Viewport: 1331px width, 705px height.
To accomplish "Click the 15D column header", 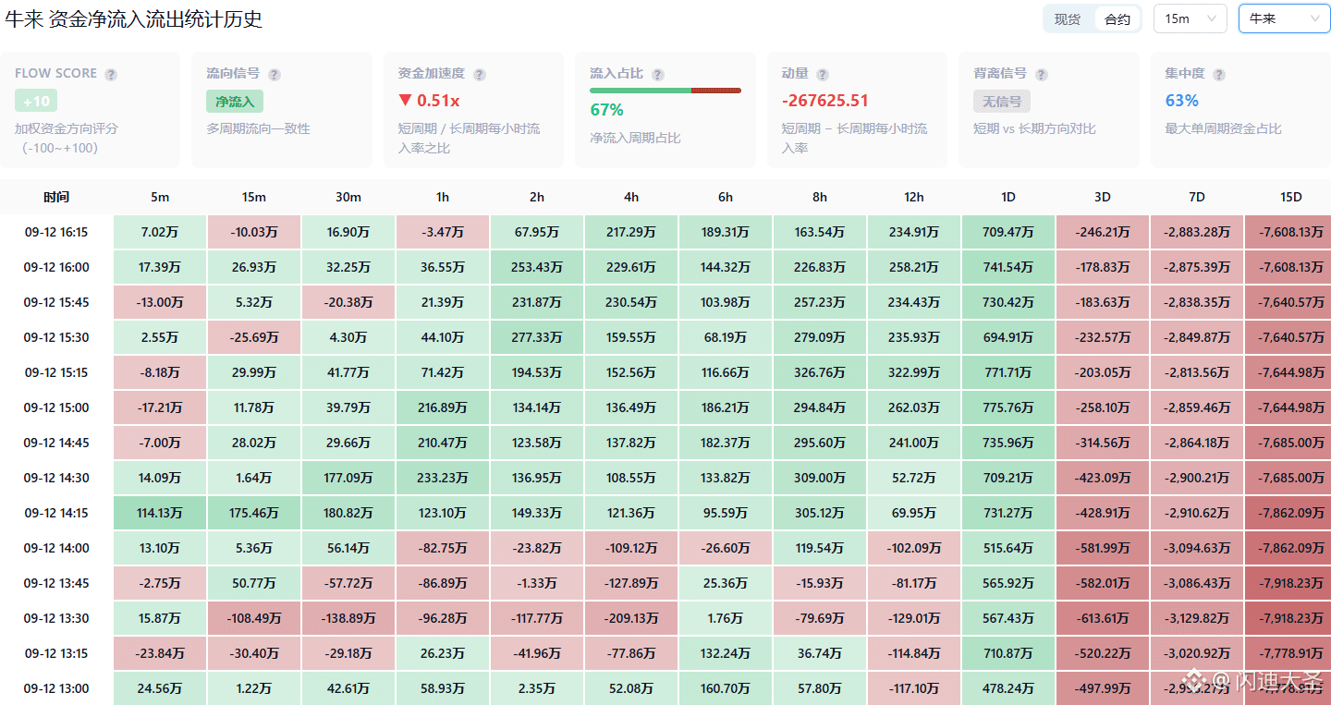I will (x=1290, y=197).
